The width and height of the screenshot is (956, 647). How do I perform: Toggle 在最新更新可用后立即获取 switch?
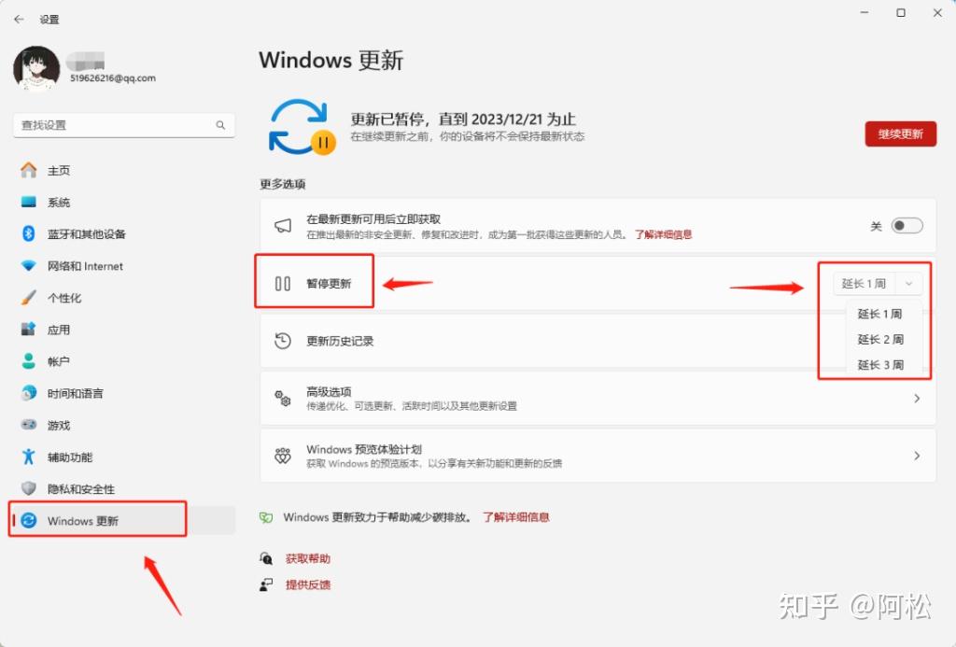[907, 226]
